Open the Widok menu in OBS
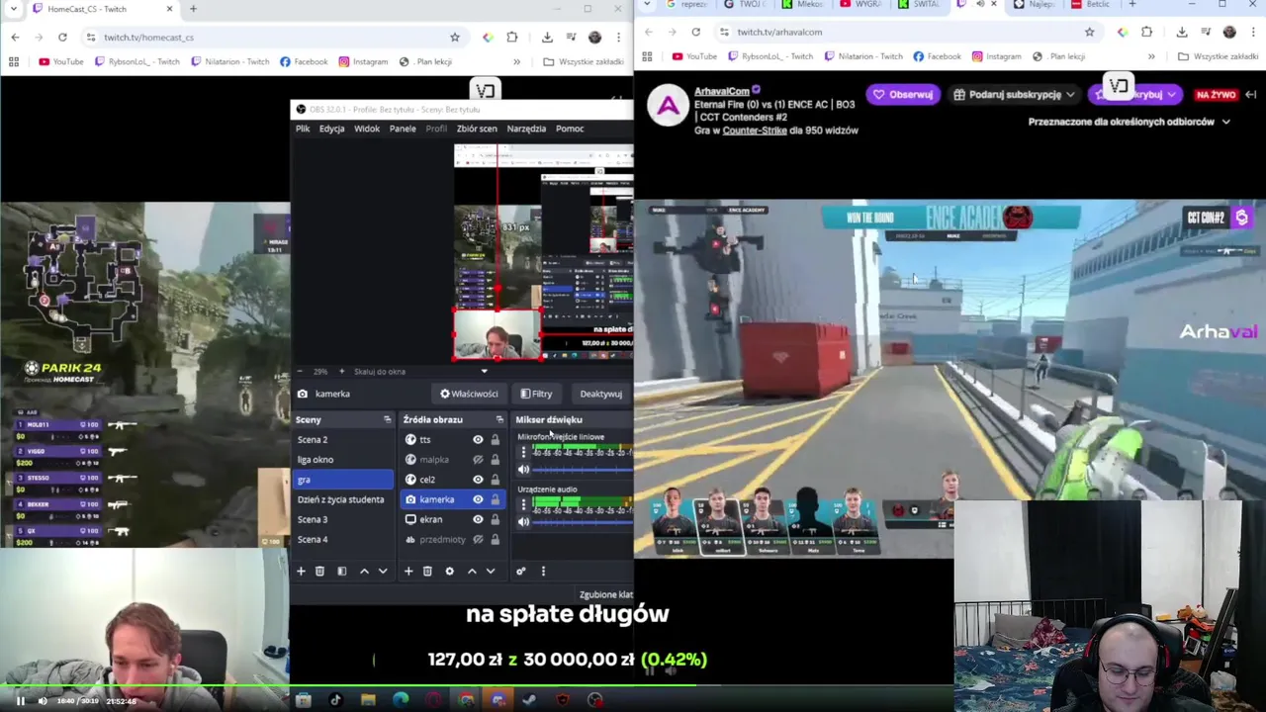 pos(367,129)
